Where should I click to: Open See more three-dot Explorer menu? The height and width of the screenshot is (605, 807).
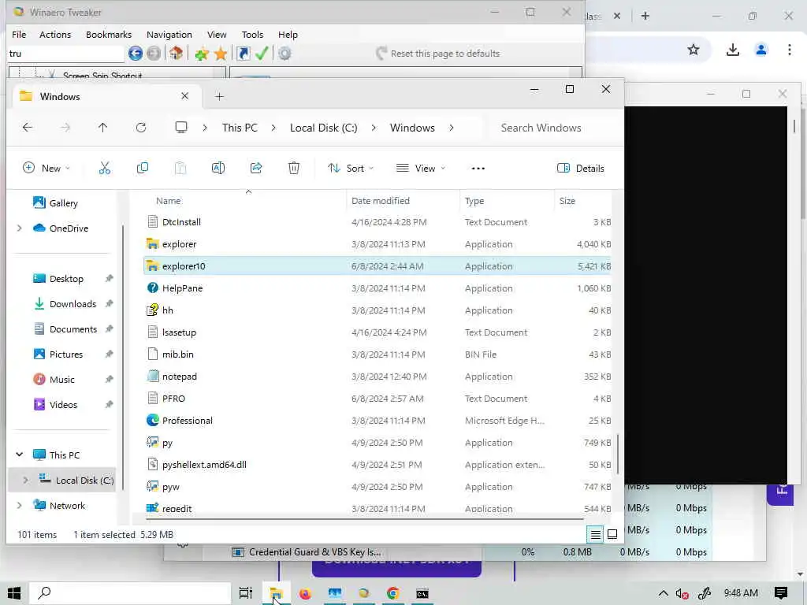click(x=478, y=169)
